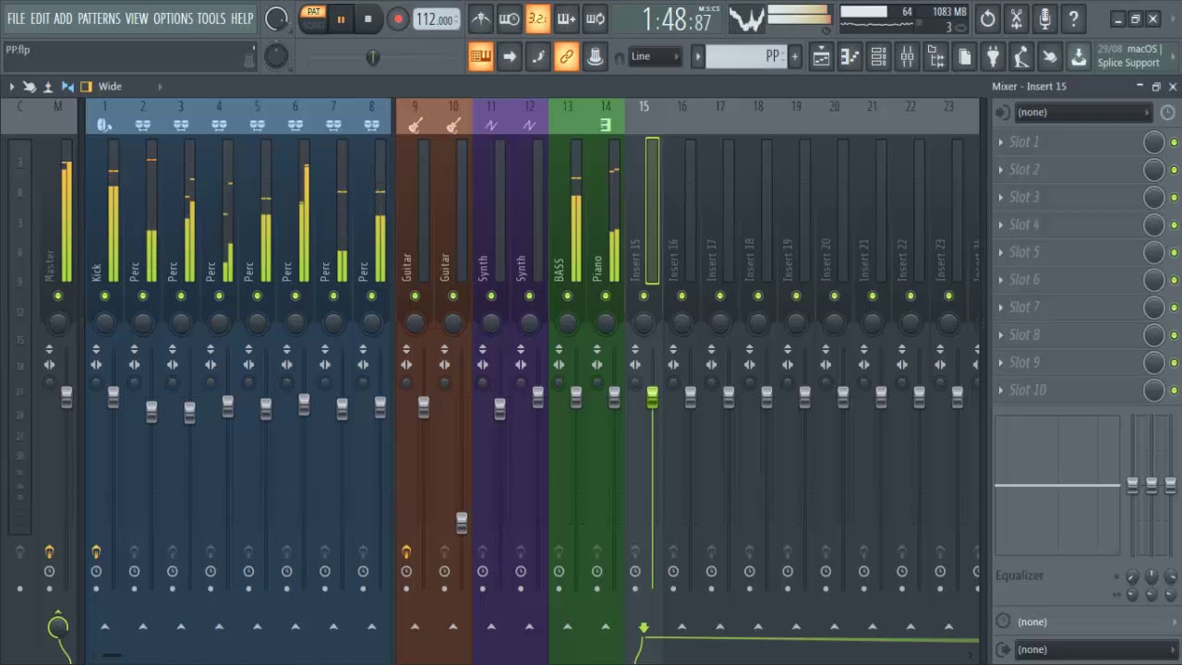Open the audio editor scissors icon

[1017, 18]
